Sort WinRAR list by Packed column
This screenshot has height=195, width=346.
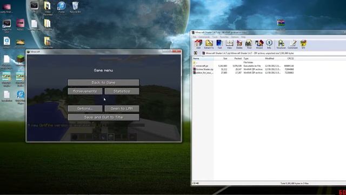[235, 58]
